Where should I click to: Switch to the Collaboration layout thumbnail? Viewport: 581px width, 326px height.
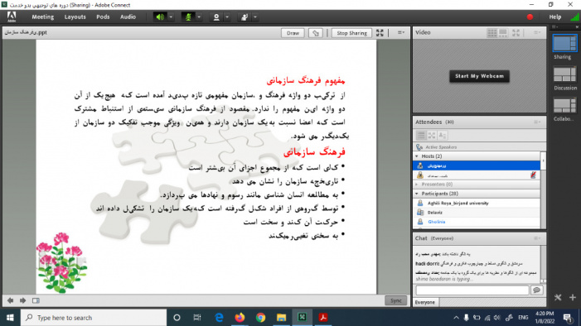pos(564,106)
